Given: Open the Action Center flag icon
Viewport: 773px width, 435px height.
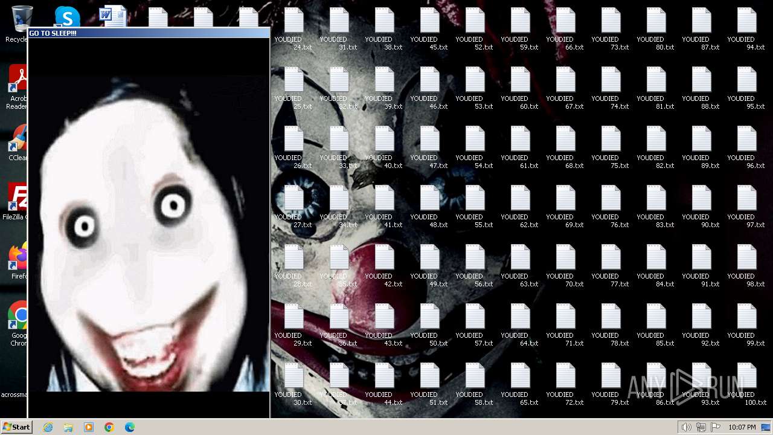Looking at the screenshot, I should (x=716, y=427).
